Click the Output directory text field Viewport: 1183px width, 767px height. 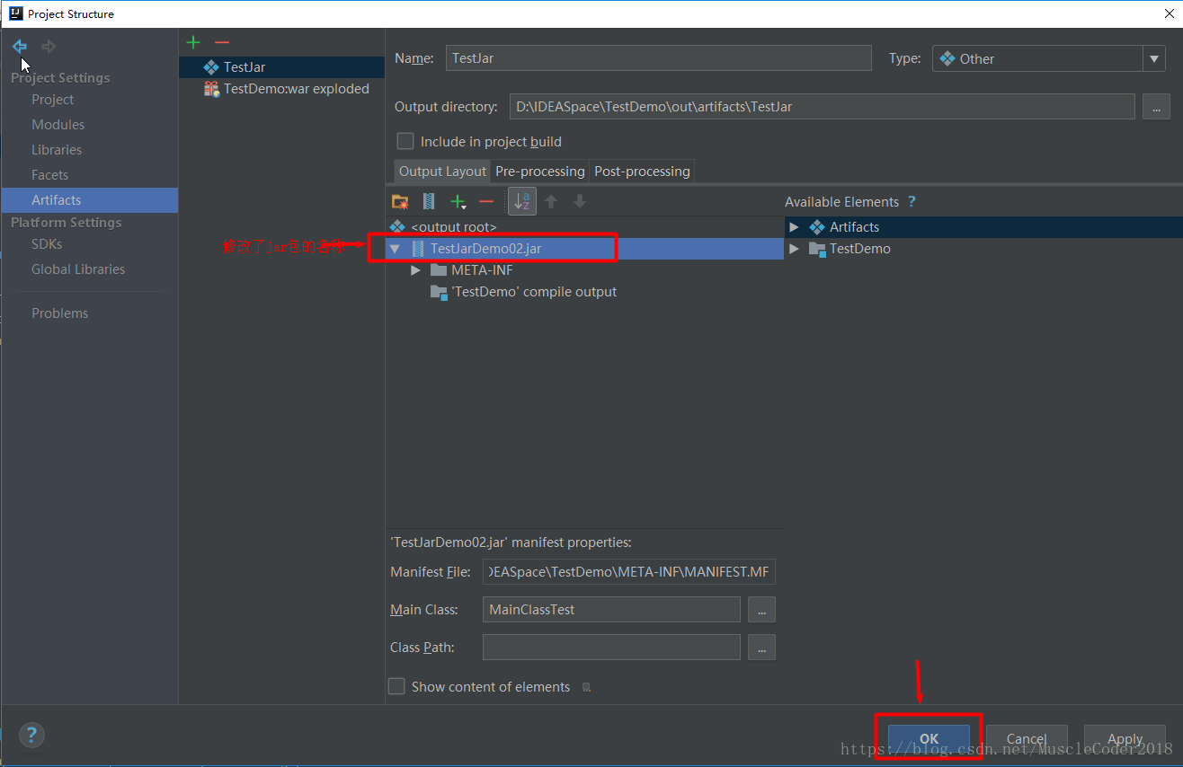point(822,107)
